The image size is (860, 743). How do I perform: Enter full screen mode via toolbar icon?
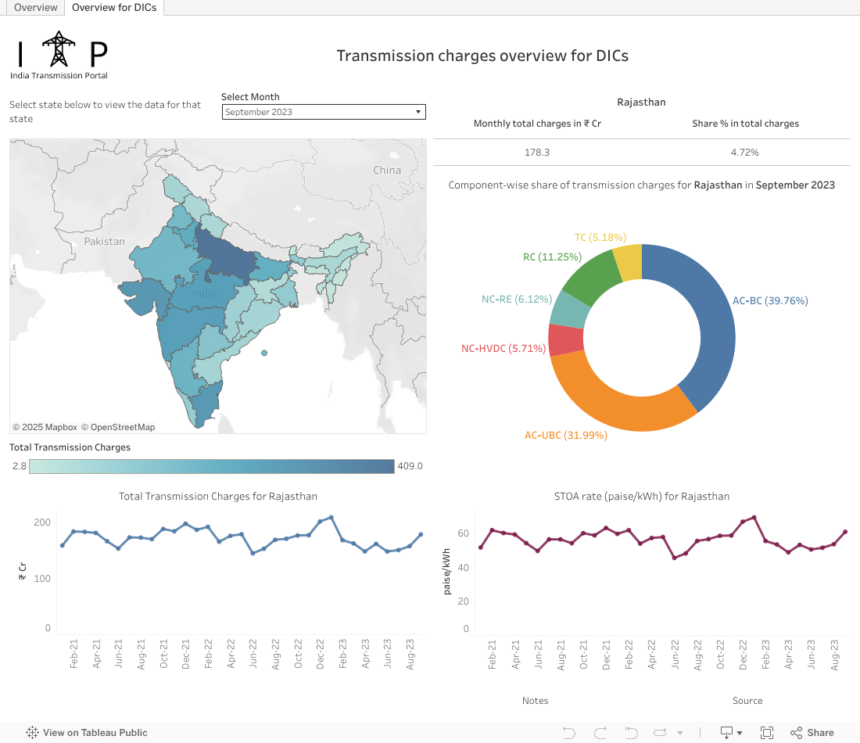pyautogui.click(x=767, y=733)
